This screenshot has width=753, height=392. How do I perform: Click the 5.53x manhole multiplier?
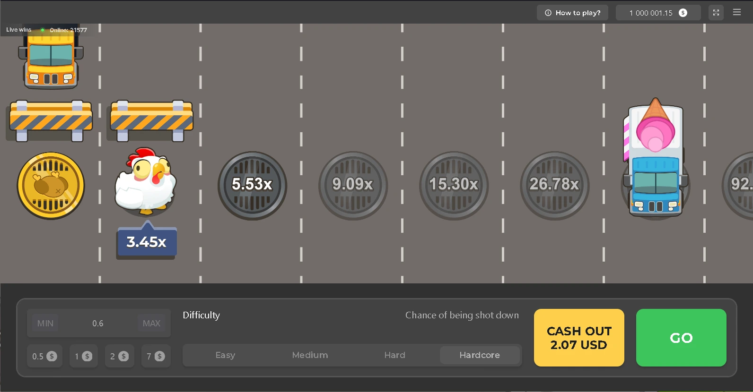252,185
